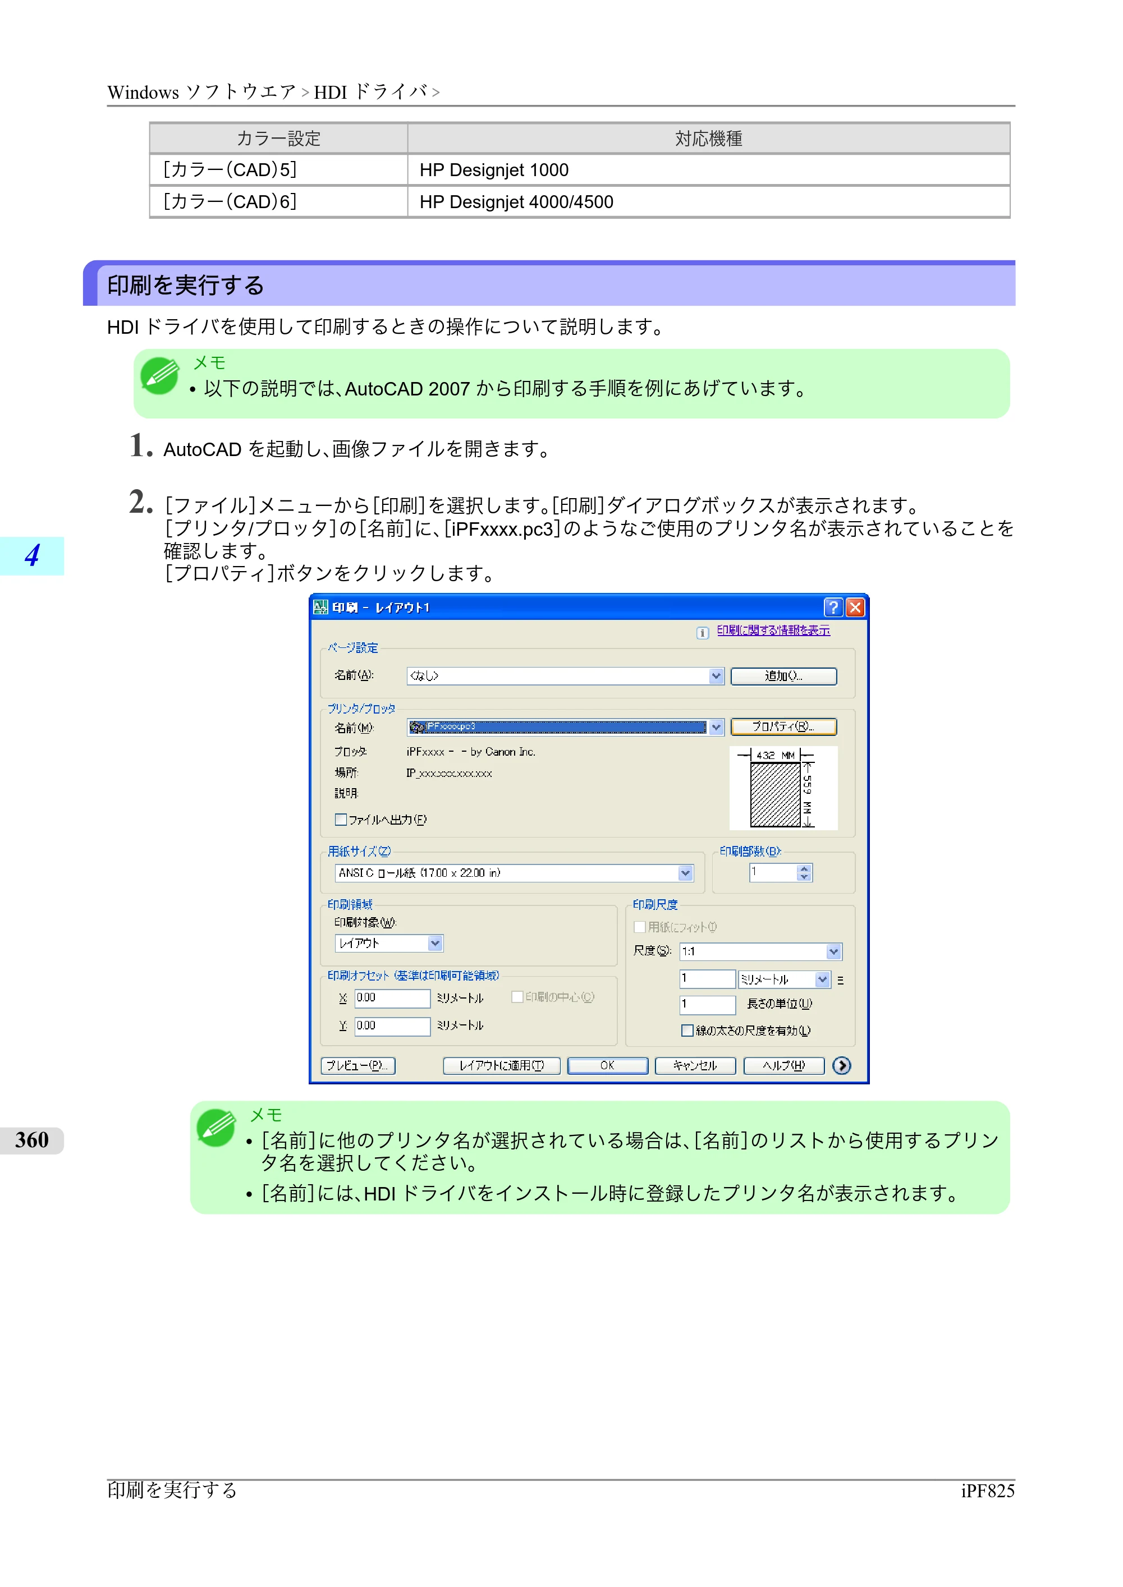This screenshot has width=1123, height=1587.
Task: Open the ページ設定 名前(A) dropdown
Action: click(716, 676)
